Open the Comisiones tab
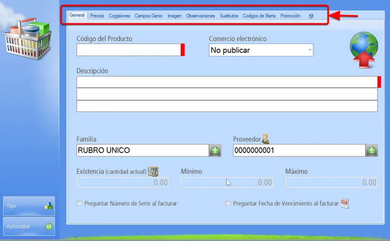Screen dimensions: 390x241 click(119, 16)
